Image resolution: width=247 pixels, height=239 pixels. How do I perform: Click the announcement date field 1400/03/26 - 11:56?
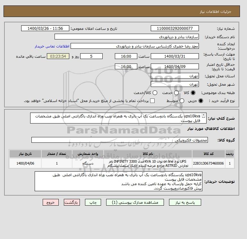click(x=45, y=28)
